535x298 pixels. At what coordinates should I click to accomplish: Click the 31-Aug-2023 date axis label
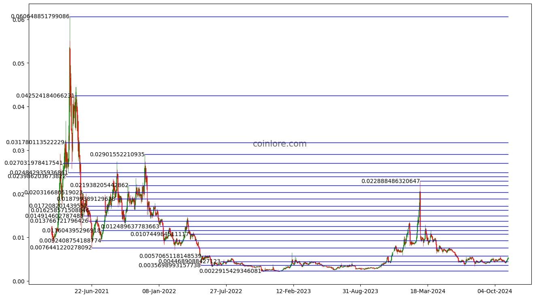(x=361, y=291)
